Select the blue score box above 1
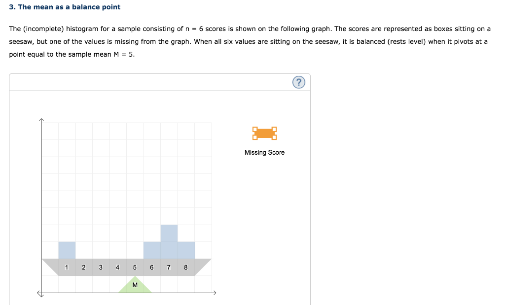Image resolution: width=505 pixels, height=305 pixels. (67, 250)
